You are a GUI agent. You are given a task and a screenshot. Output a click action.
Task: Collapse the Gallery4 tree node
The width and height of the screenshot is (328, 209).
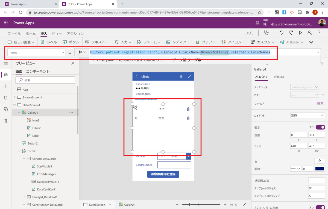point(19,113)
